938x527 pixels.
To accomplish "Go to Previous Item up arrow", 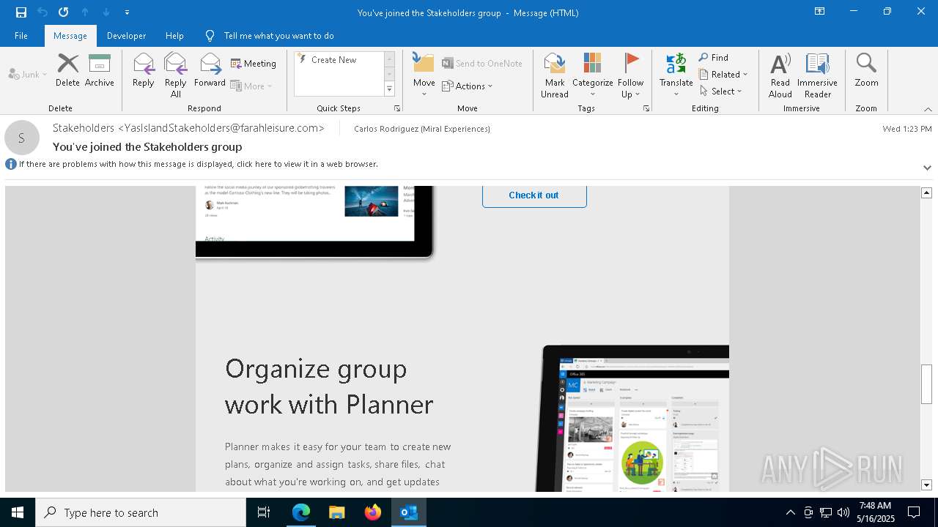I will click(85, 12).
